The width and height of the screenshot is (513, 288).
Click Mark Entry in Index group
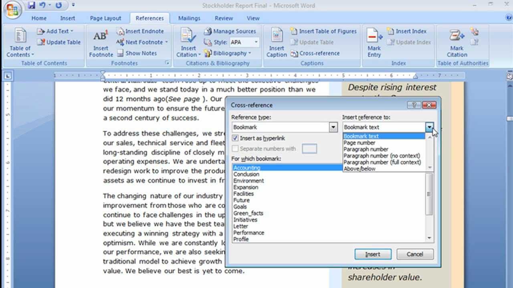374,43
